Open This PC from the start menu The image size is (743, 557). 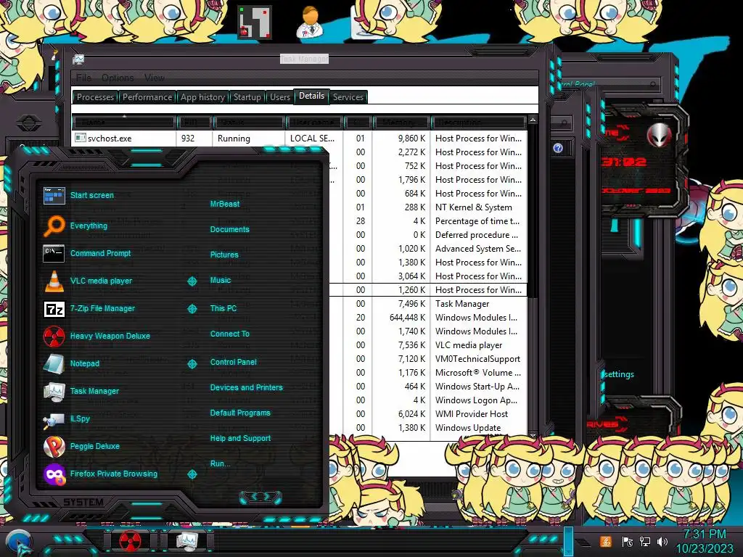223,308
